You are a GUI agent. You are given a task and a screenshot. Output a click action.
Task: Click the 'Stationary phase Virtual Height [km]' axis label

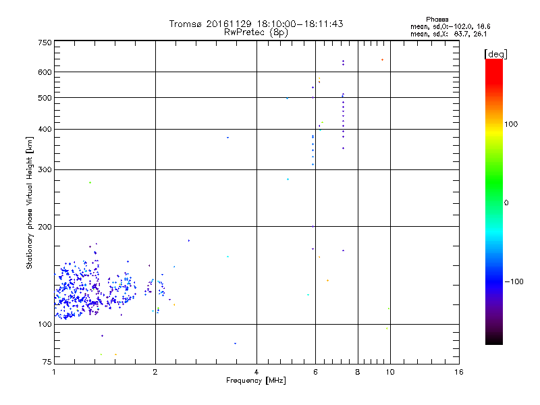(x=30, y=202)
